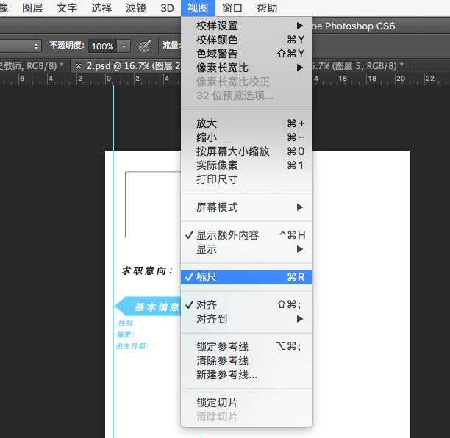Screen dimensions: 450x438
Task: Click the opacity 100% input field
Action: point(102,46)
